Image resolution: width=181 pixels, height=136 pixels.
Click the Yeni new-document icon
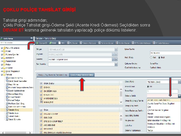(x=59, y=43)
